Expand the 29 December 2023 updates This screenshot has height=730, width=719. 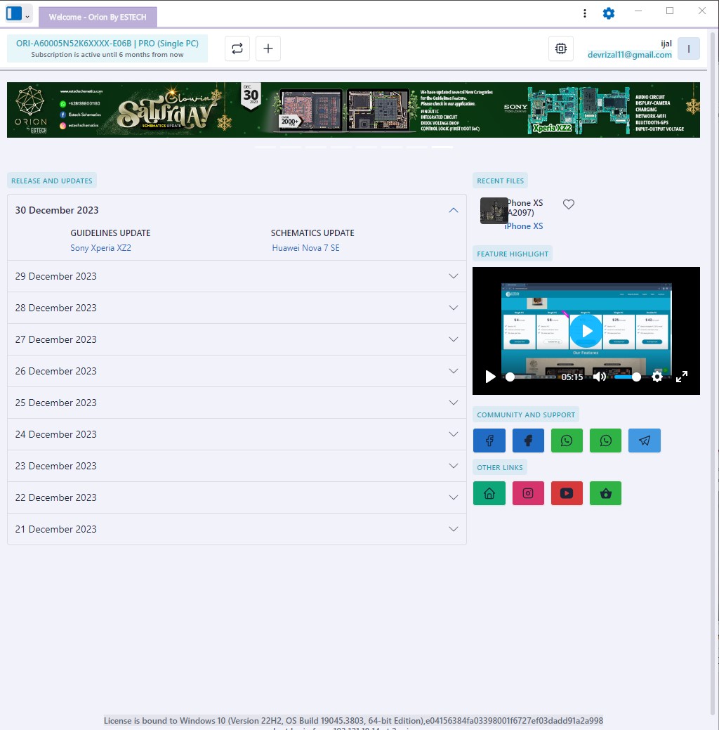453,275
